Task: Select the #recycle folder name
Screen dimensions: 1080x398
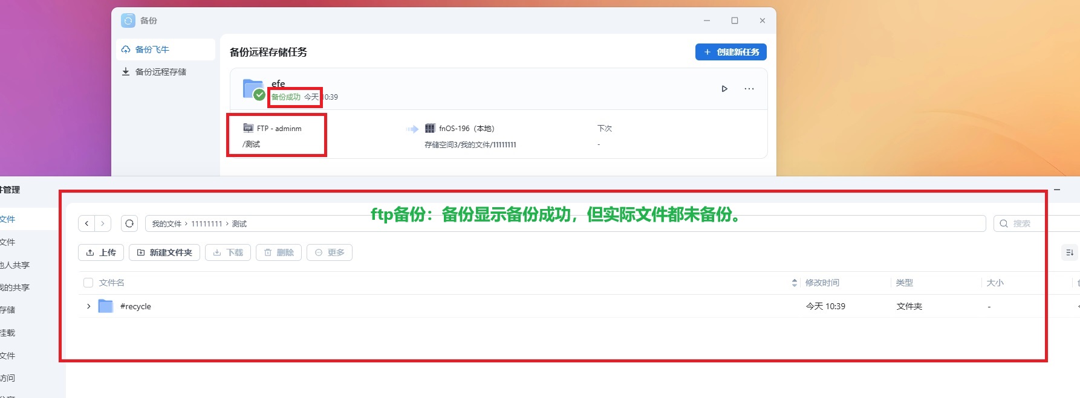Action: (135, 306)
